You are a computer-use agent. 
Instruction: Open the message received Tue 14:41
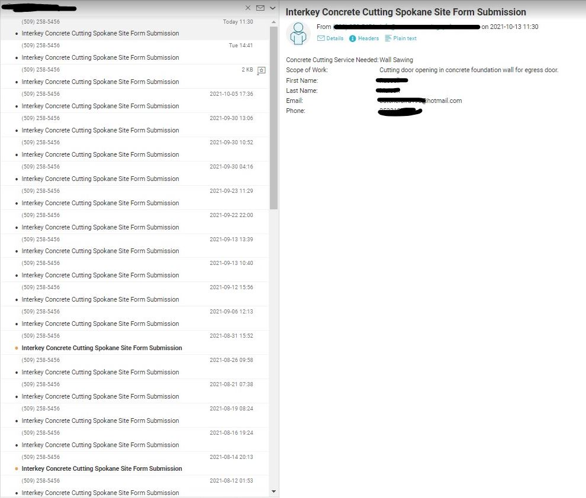pyautogui.click(x=134, y=52)
